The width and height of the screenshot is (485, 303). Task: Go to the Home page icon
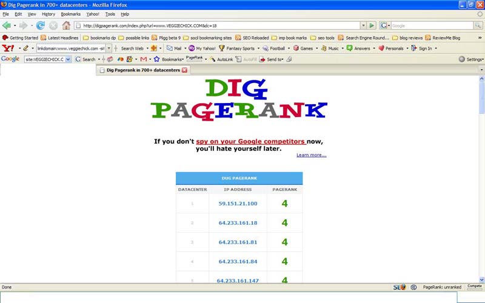pos(66,25)
